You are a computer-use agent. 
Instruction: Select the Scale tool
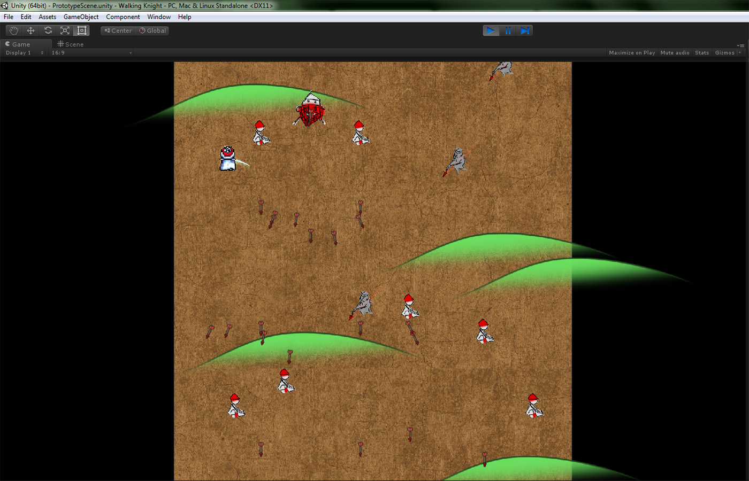click(65, 30)
